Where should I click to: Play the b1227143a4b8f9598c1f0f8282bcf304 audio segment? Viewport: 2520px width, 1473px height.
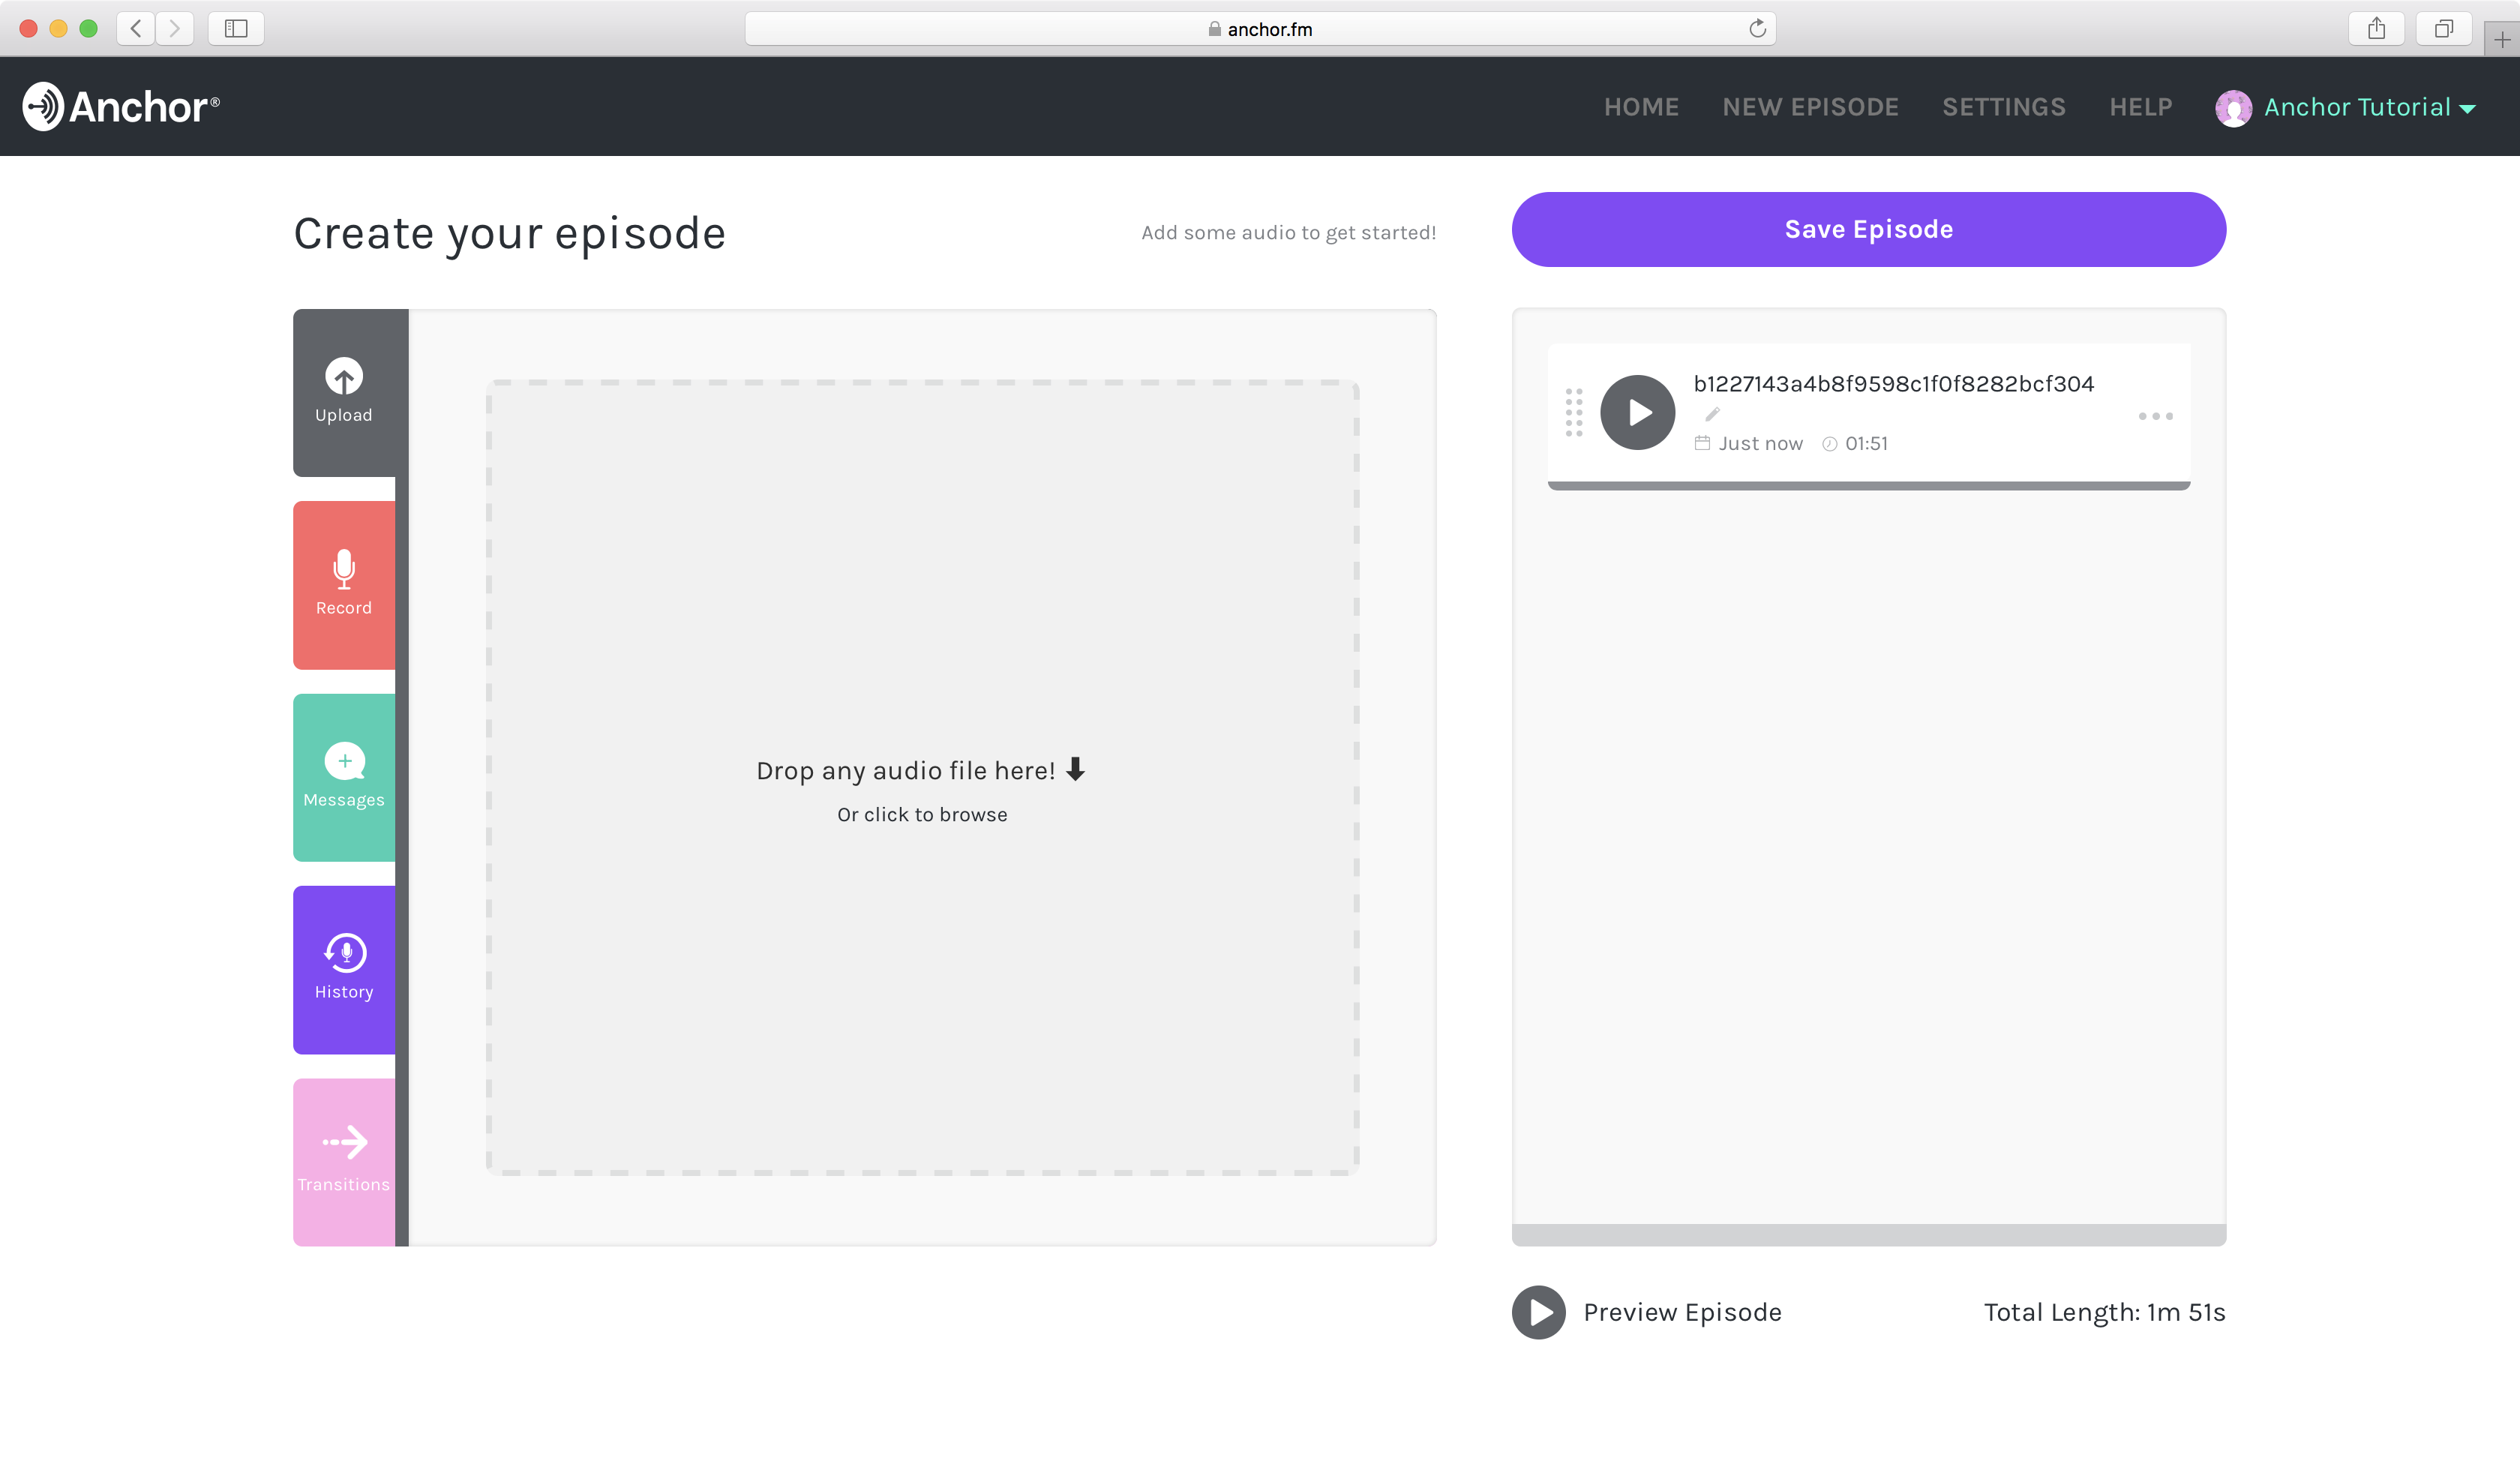[1637, 413]
